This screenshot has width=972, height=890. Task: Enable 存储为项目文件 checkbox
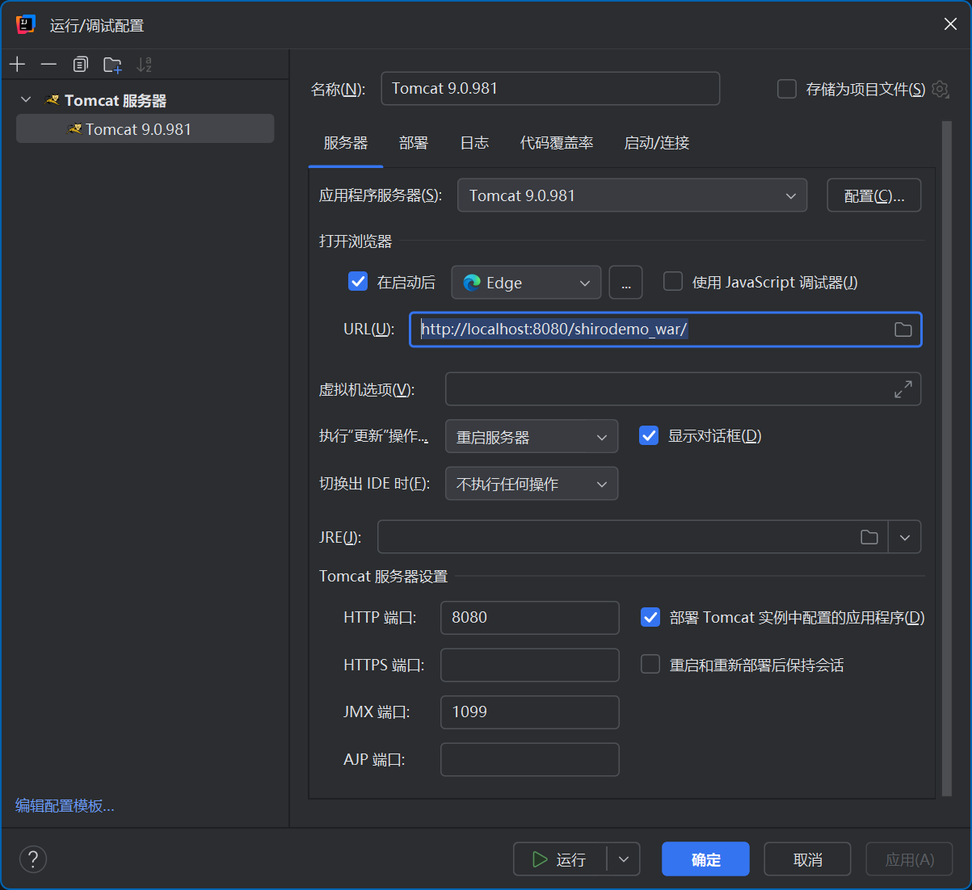[x=787, y=89]
